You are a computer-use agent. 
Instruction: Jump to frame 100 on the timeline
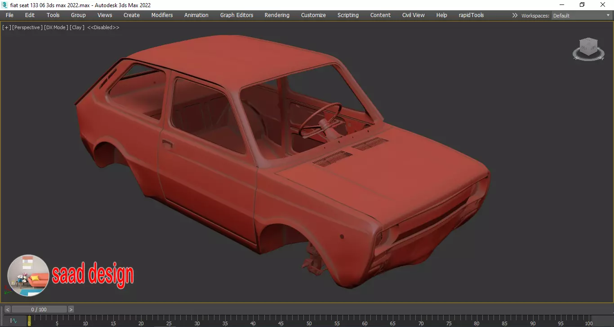[588, 323]
